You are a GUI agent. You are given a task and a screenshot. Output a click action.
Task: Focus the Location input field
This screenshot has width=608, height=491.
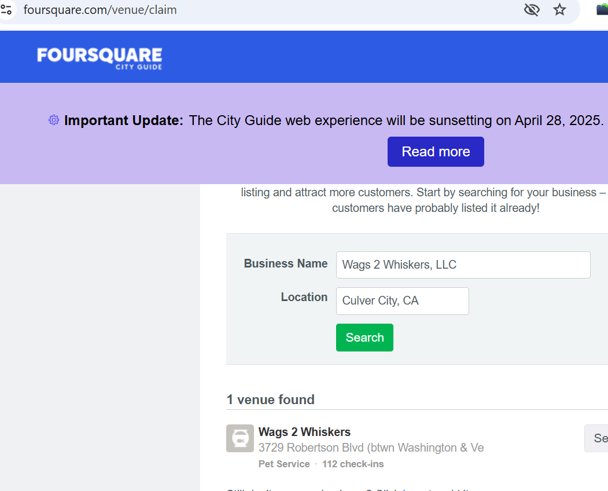(403, 301)
